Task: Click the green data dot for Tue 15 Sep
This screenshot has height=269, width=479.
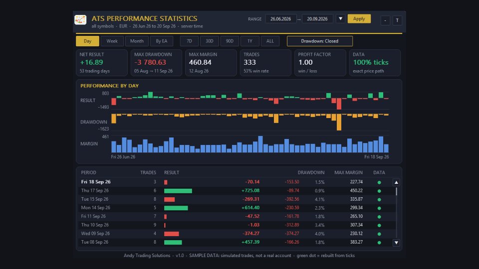Action: coord(379,199)
